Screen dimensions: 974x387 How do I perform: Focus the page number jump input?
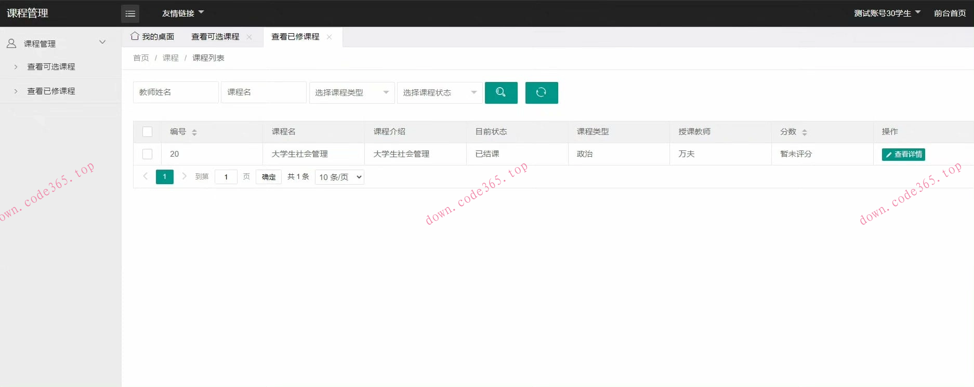click(x=226, y=177)
